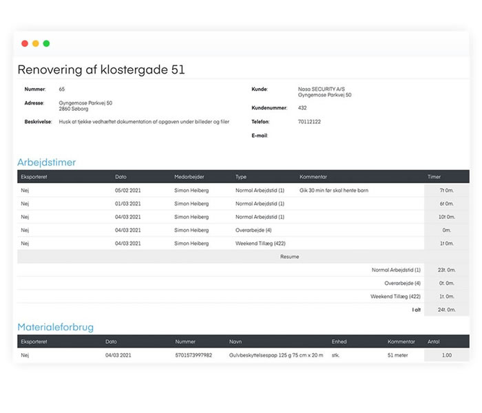The height and width of the screenshot is (413, 482).
Task: Click the green maximize window dot
Action: 46,43
